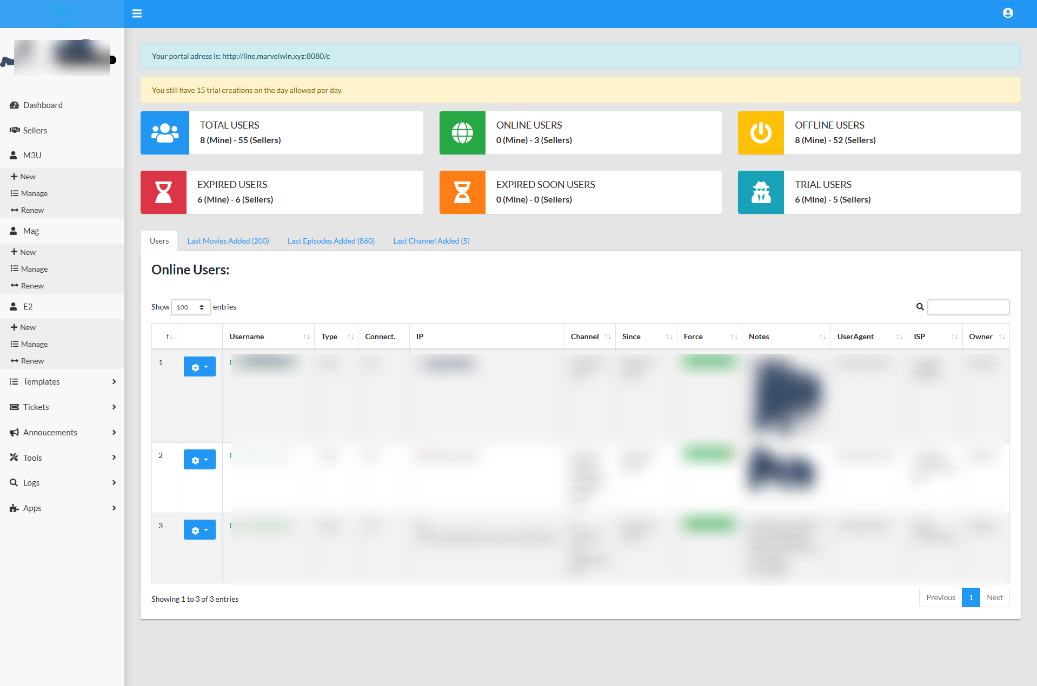The width and height of the screenshot is (1037, 686).
Task: Open Sellers in the sidebar
Action: (x=35, y=130)
